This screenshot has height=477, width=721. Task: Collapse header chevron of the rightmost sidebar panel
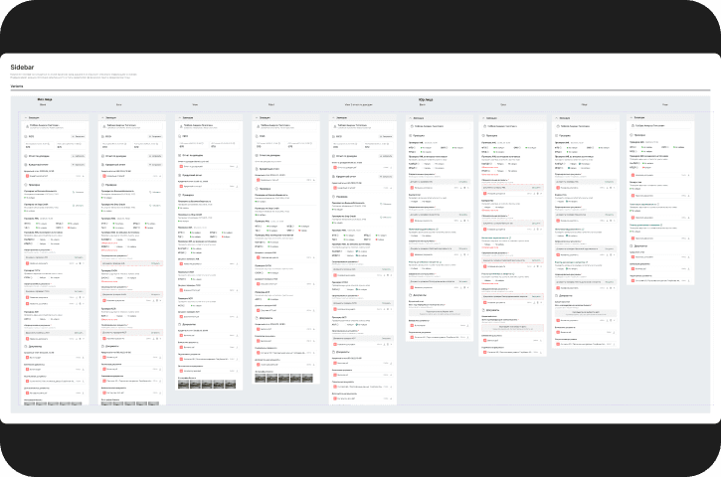pos(631,117)
